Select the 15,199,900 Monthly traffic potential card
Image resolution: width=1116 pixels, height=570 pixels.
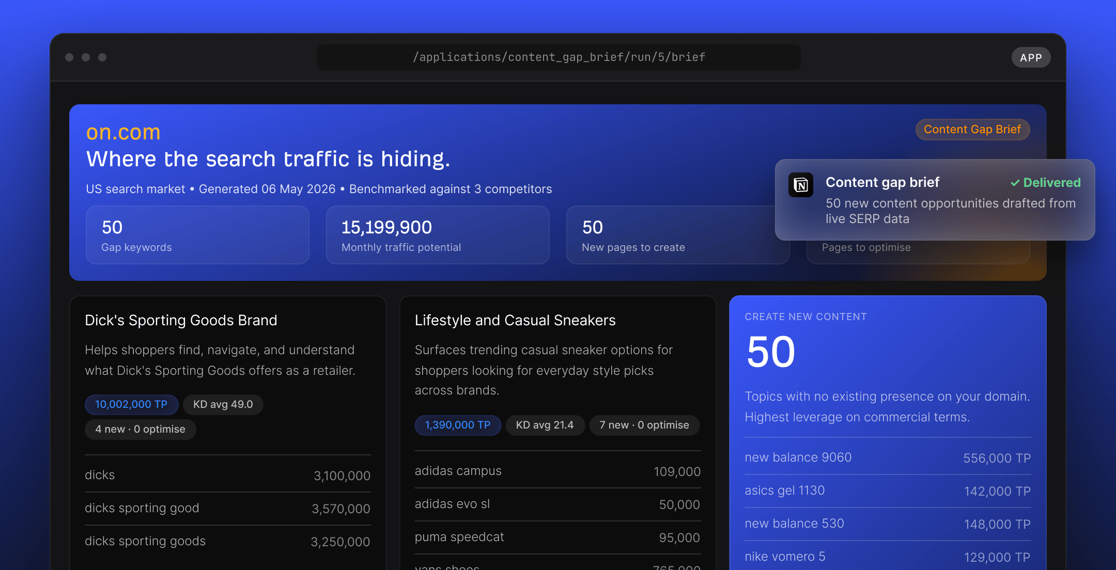438,235
